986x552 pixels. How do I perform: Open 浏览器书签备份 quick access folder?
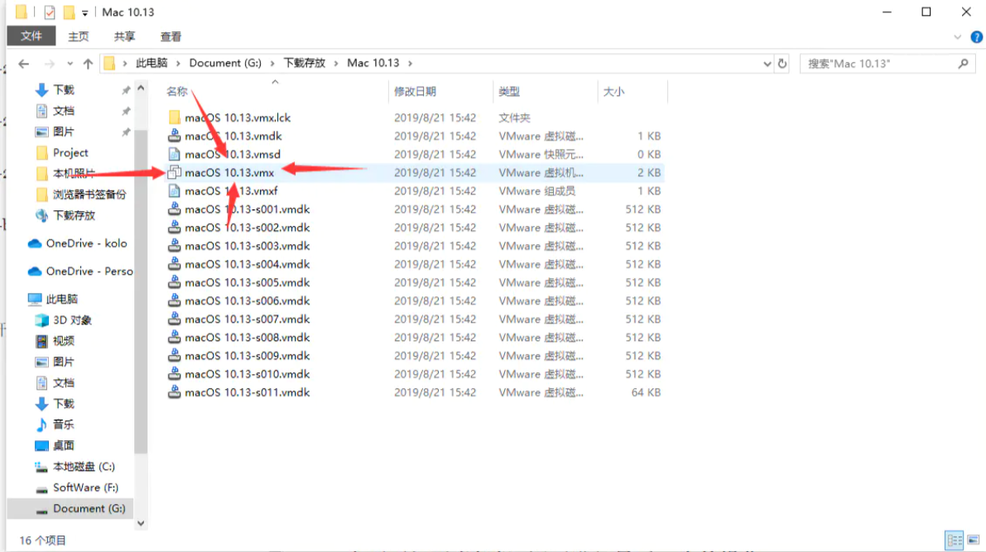89,194
